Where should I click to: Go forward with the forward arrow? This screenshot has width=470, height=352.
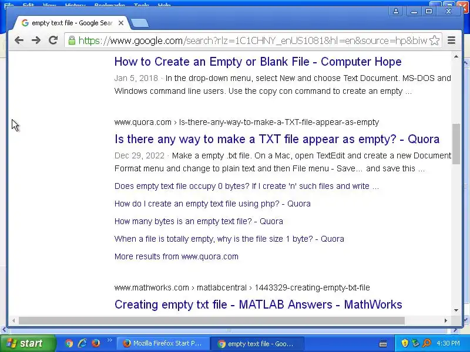[36, 40]
